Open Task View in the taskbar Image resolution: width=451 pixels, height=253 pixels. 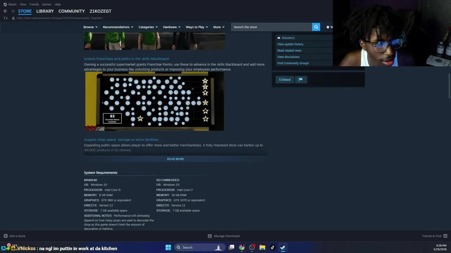tap(231, 247)
